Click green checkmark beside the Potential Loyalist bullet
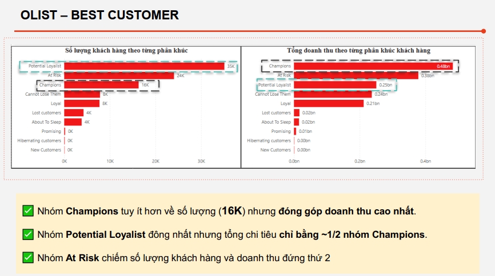Screen dimensions: 495x276 [27, 234]
